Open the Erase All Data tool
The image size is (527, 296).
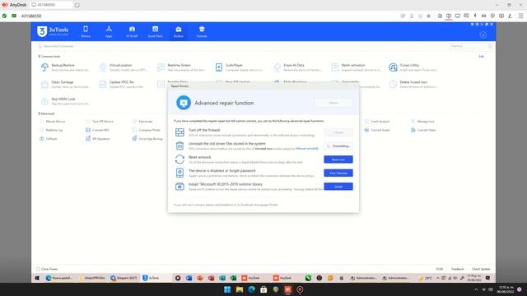point(297,67)
